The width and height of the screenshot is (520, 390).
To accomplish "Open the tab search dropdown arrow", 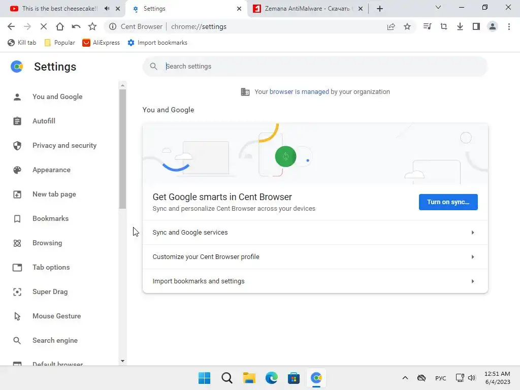I will click(438, 7).
